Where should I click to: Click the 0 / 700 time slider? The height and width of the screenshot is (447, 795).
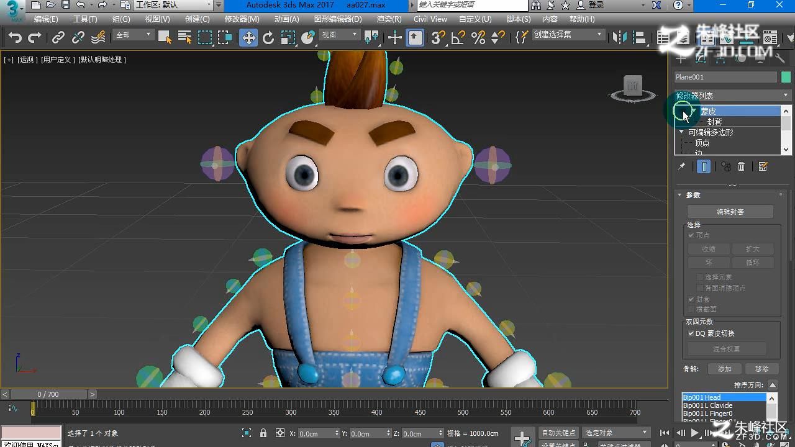(x=48, y=394)
